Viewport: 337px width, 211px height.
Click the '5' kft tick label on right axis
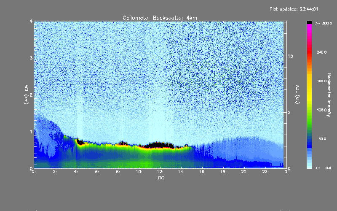coord(289,112)
